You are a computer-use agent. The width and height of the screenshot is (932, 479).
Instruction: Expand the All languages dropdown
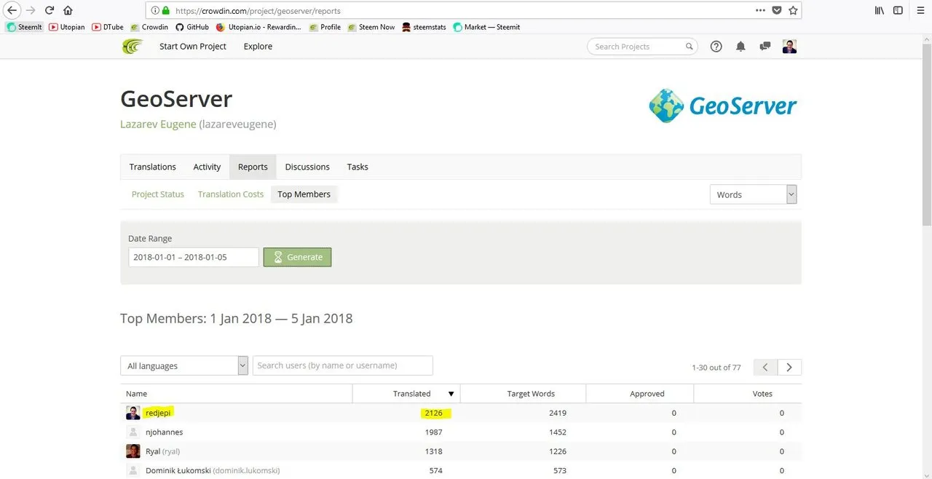click(184, 365)
